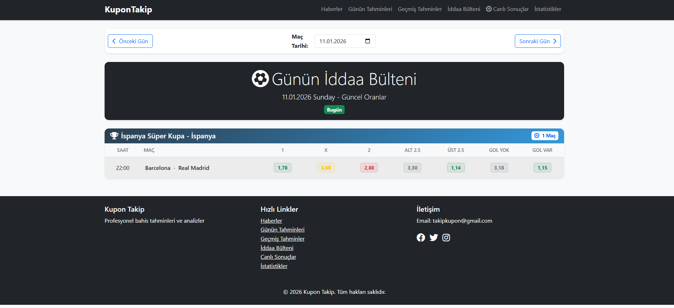This screenshot has height=308, width=674.
Task: Click the ÜST 2.5 column header
Action: click(x=456, y=150)
